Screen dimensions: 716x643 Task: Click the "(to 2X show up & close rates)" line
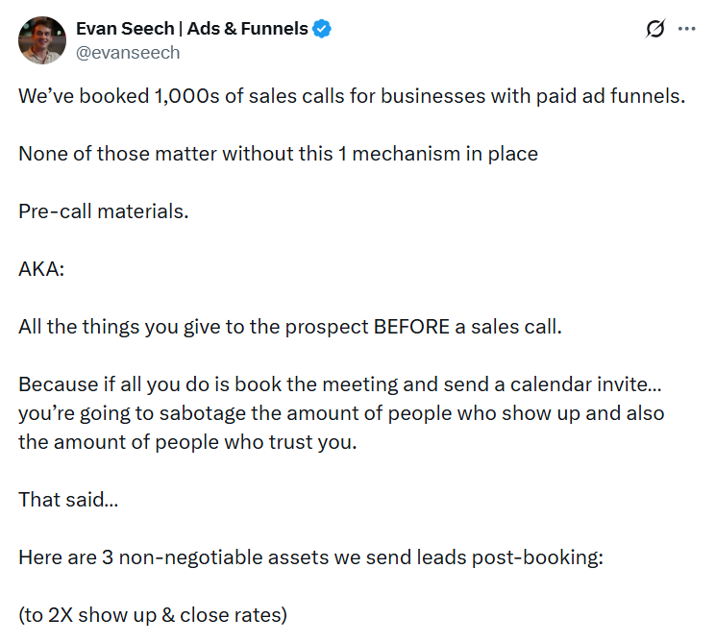(x=153, y=615)
